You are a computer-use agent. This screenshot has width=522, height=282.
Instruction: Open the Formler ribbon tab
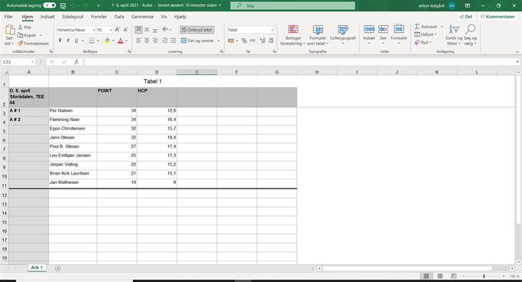(x=99, y=17)
